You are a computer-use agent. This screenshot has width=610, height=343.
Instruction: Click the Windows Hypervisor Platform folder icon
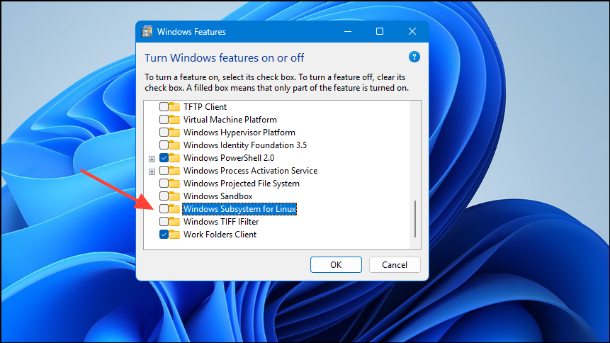coord(174,133)
